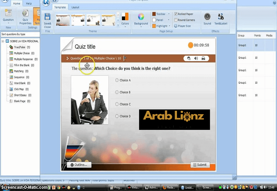Open the Quiz Properties gear icon
The height and width of the screenshot is (191, 277).
coord(25,13)
